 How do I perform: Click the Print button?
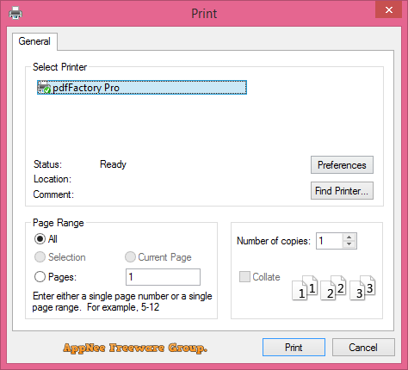click(x=294, y=348)
